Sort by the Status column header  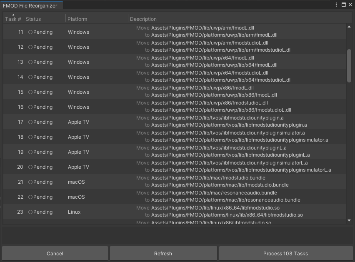coord(33,19)
